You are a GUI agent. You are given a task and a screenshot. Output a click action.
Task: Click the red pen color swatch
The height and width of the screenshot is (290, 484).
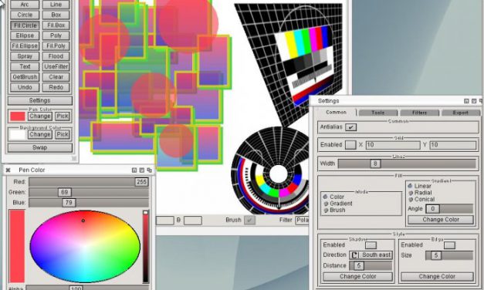coord(18,116)
